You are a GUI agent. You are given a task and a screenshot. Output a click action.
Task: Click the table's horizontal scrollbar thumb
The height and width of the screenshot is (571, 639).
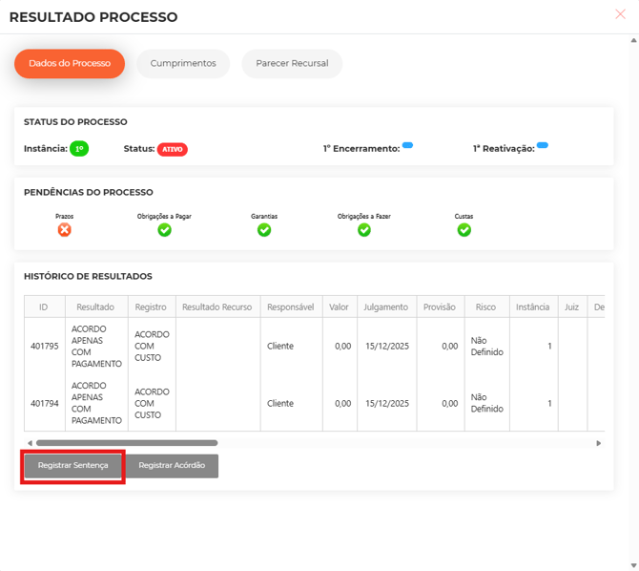[x=126, y=443]
